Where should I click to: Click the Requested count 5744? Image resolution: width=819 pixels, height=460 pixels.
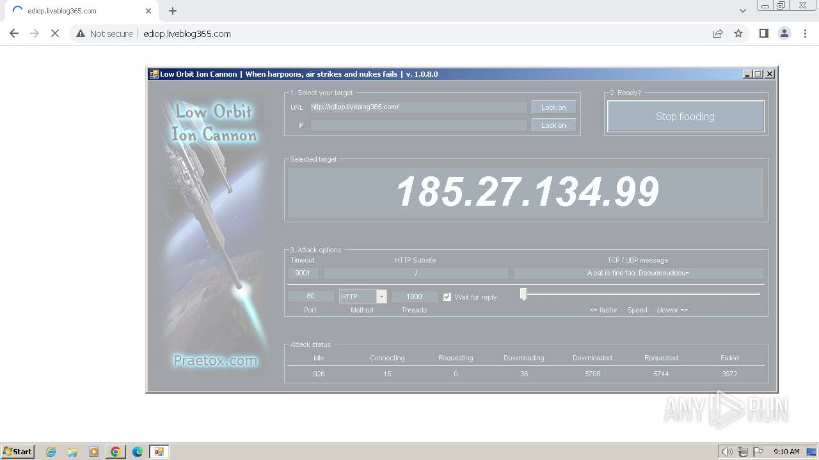point(661,374)
